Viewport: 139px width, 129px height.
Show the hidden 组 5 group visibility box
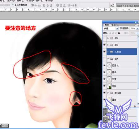coord(104,58)
